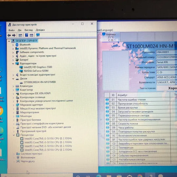Viewport: 177px width, 177px height.
Task: Click status circle of attribute 09 Часы работы
Action: coord(108,128)
